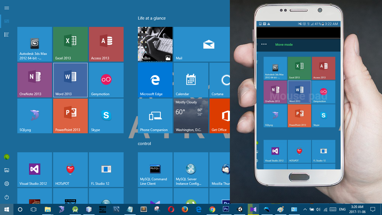Screen dimensions: 382x215
Task: Open the Phone Companion tile
Action: coord(155,116)
